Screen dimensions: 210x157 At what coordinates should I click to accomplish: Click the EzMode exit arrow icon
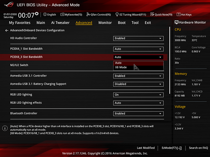pyautogui.click(x=180, y=148)
